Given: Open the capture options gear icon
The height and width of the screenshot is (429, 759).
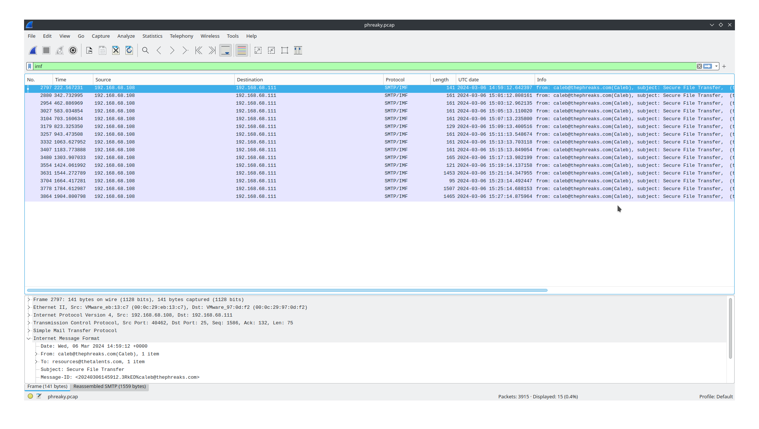Looking at the screenshot, I should [x=73, y=51].
